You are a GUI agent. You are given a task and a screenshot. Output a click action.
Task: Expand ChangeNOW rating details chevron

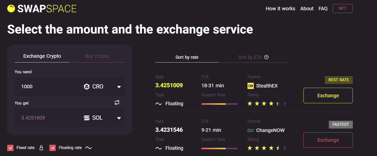click(285, 148)
